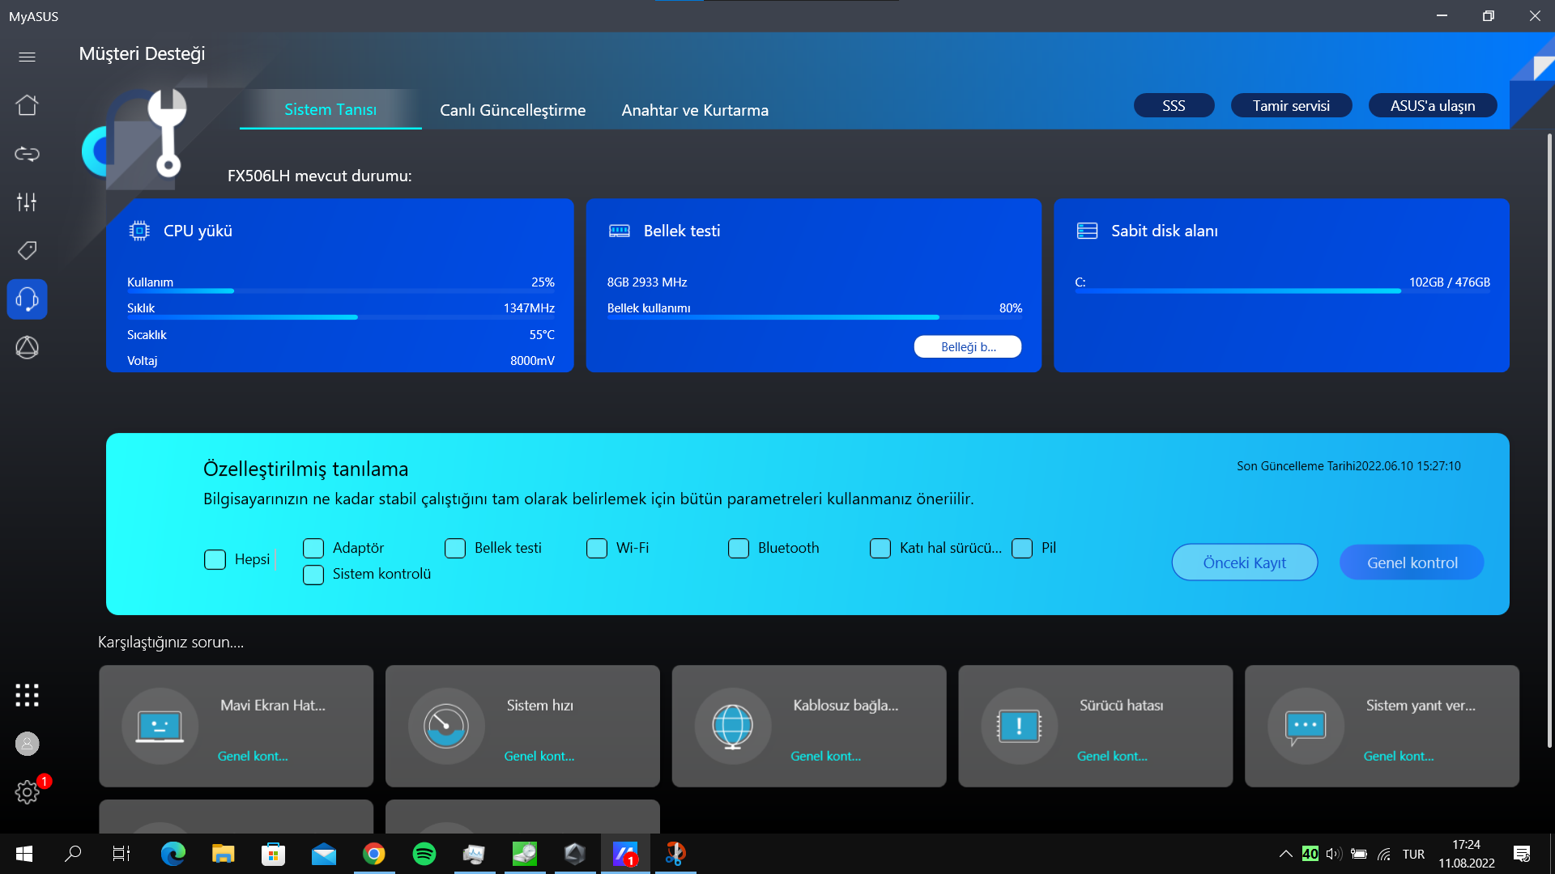Open the Mavi Ekran Hatası card
This screenshot has height=874, width=1555.
point(236,726)
